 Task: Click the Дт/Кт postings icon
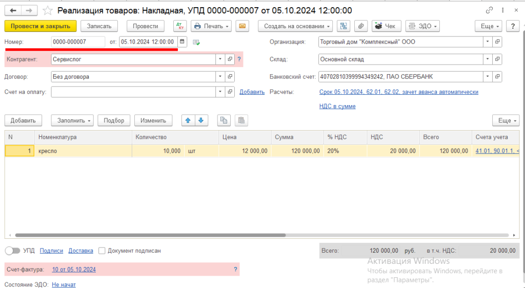[x=180, y=26]
